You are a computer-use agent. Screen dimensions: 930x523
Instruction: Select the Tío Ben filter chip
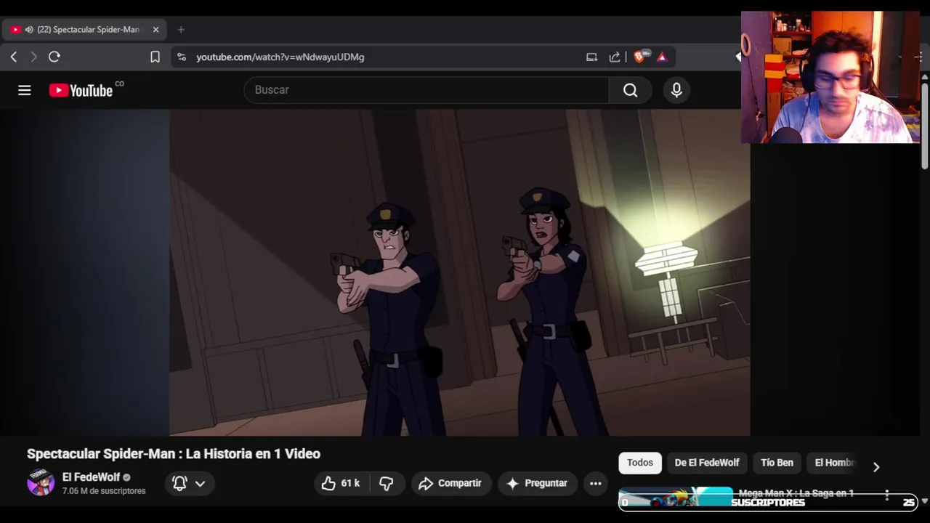coord(777,463)
